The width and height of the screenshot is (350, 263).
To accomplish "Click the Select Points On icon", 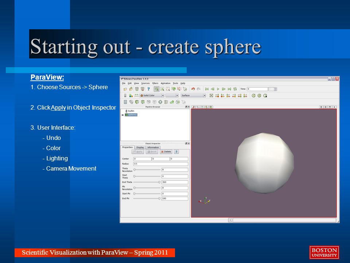I will click(168, 89).
